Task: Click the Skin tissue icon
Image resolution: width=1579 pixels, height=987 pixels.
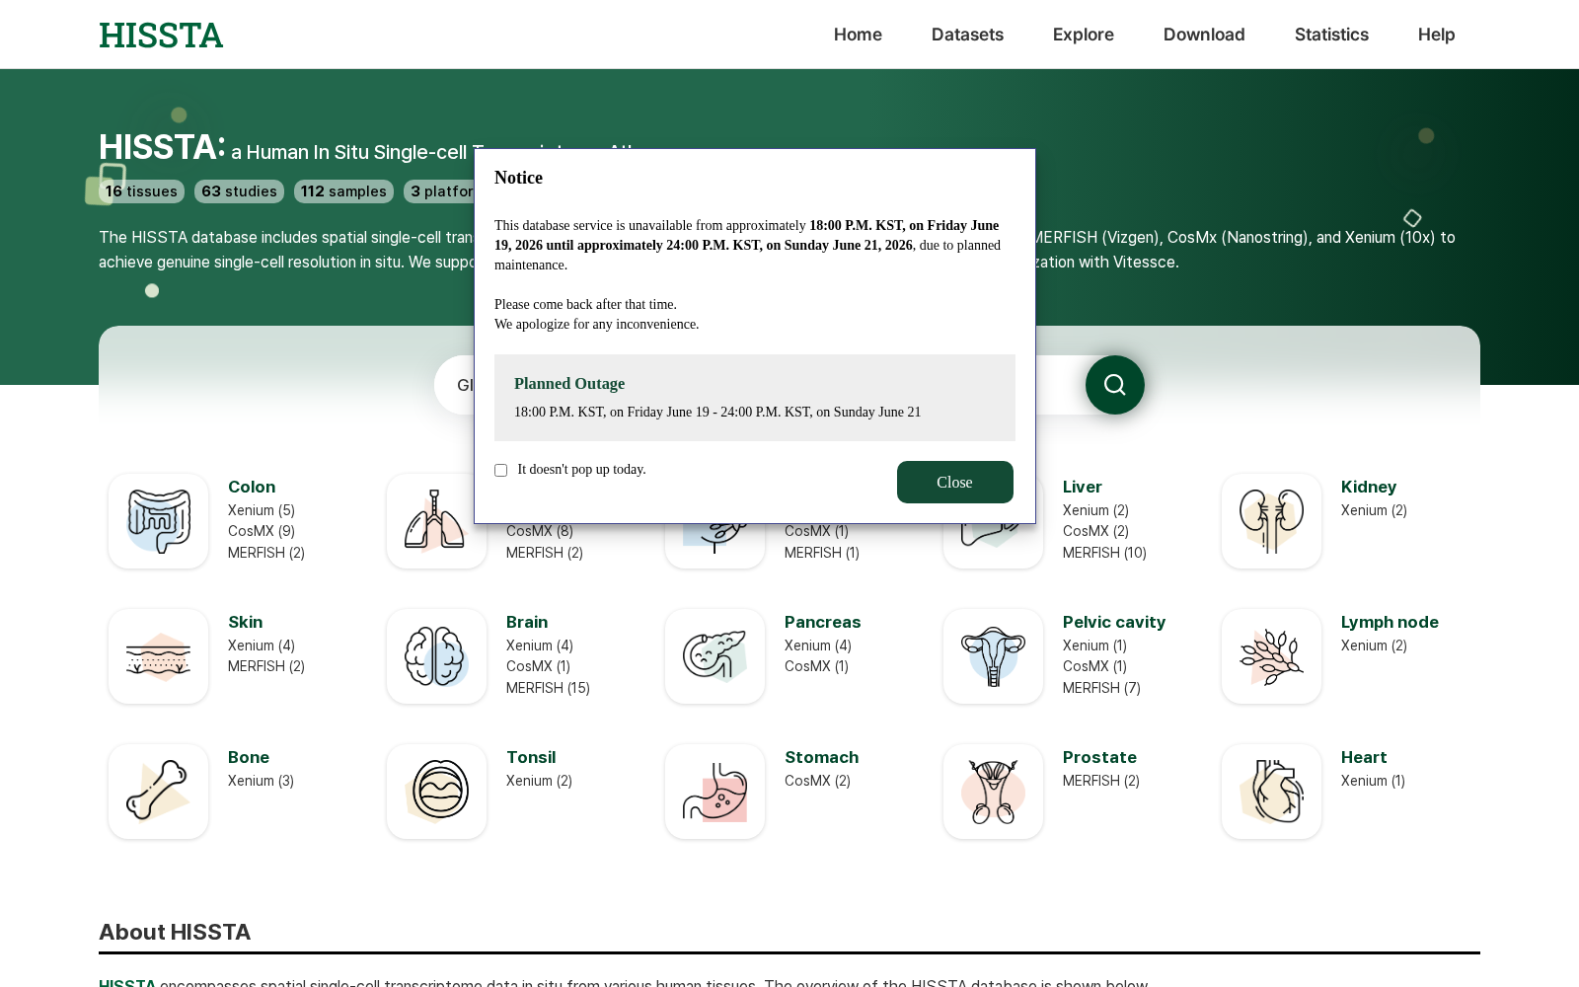Action: (x=159, y=656)
